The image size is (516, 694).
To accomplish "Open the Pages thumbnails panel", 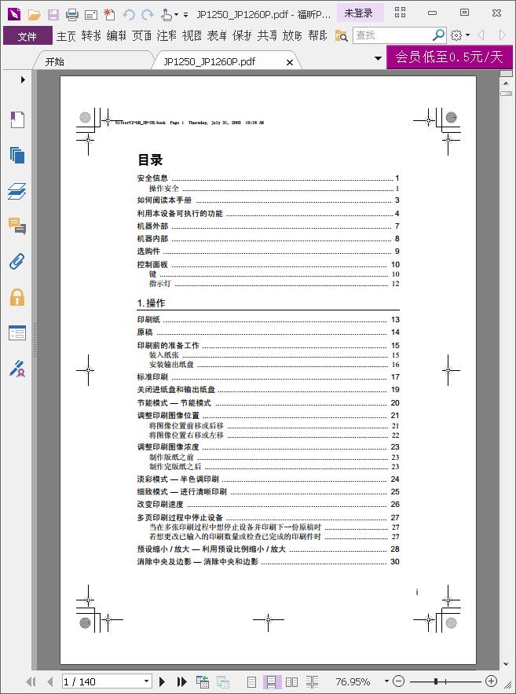I will 17,155.
